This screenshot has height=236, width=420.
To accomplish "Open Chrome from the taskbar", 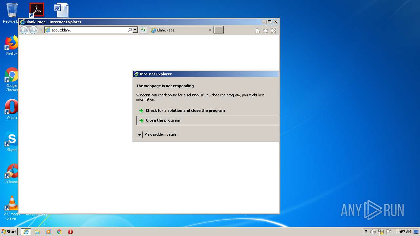I will (x=59, y=232).
